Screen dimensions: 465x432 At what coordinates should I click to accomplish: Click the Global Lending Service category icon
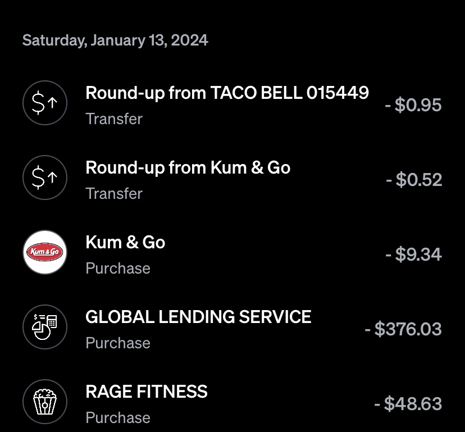(45, 327)
